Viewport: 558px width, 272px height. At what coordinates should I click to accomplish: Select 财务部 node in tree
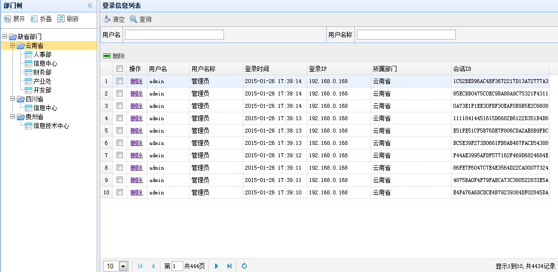pyautogui.click(x=42, y=72)
